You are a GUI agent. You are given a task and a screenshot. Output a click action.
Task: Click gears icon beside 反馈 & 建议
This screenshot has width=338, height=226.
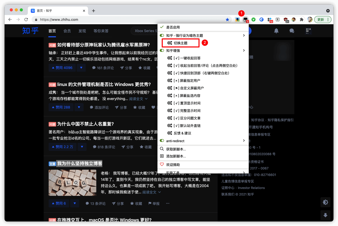[170, 133]
